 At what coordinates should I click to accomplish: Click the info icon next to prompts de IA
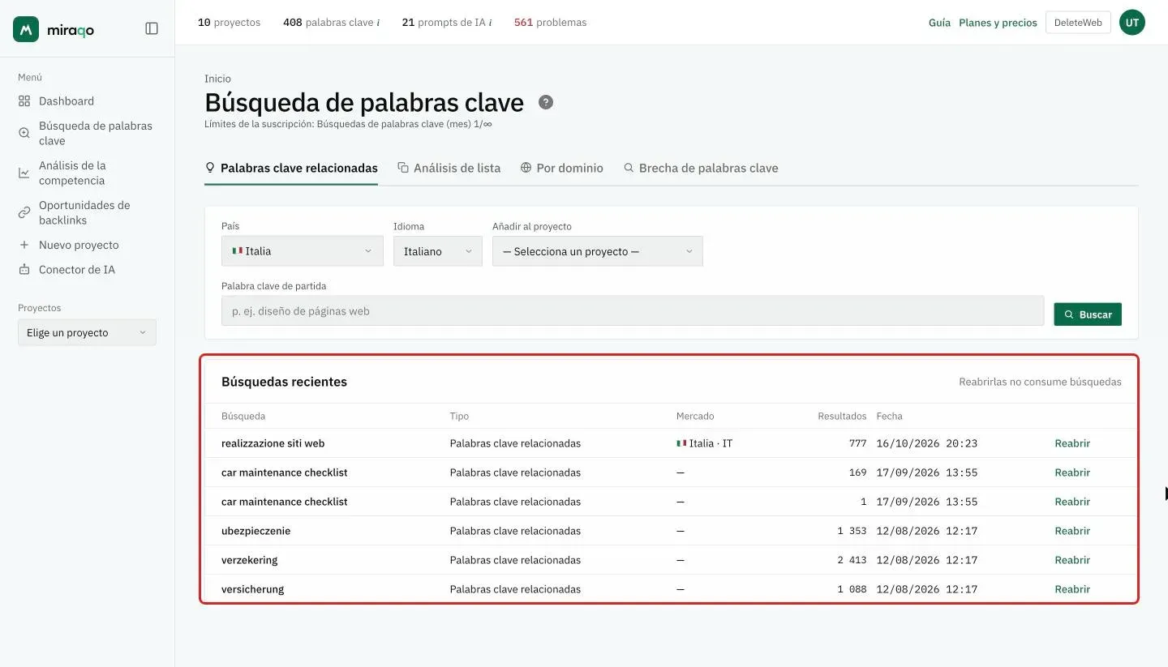pos(491,23)
